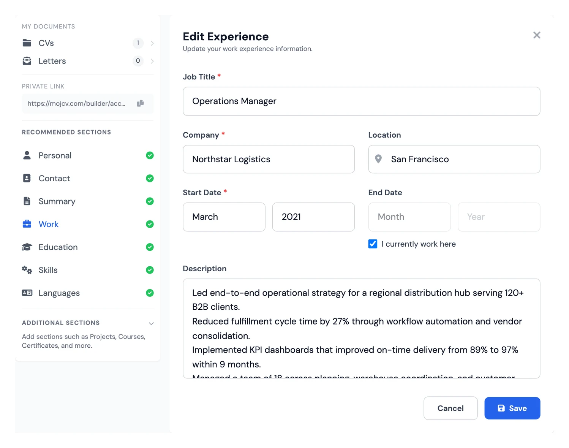Viewport: 569px width, 448px height.
Task: Click the green checkmark next to Summary
Action: 150,201
